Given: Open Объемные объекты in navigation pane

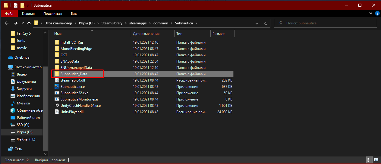Looking at the screenshot, I should coord(30,110).
